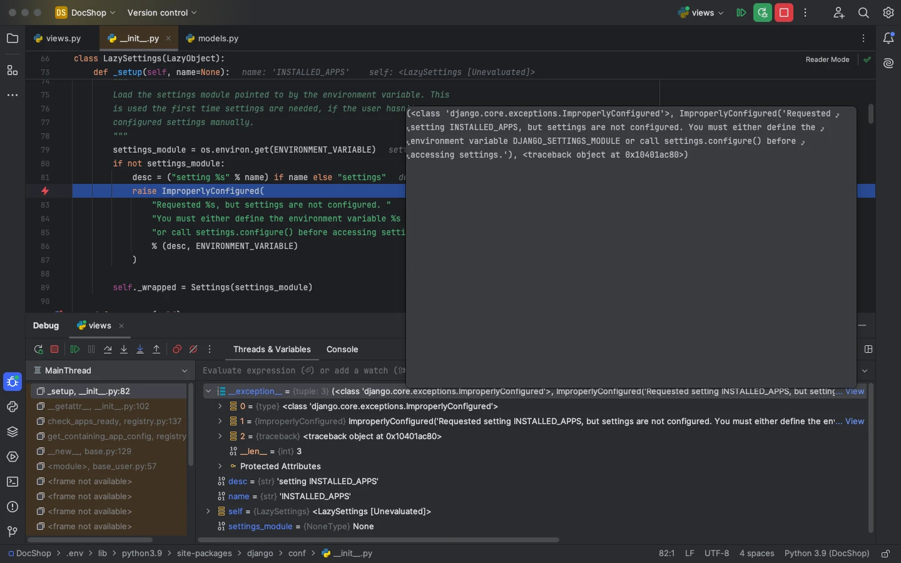
Task: Open Version control menu
Action: (x=162, y=13)
